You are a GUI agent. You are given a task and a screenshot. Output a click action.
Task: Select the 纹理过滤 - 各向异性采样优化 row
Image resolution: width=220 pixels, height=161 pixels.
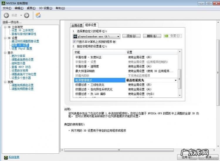[x=126, y=89]
